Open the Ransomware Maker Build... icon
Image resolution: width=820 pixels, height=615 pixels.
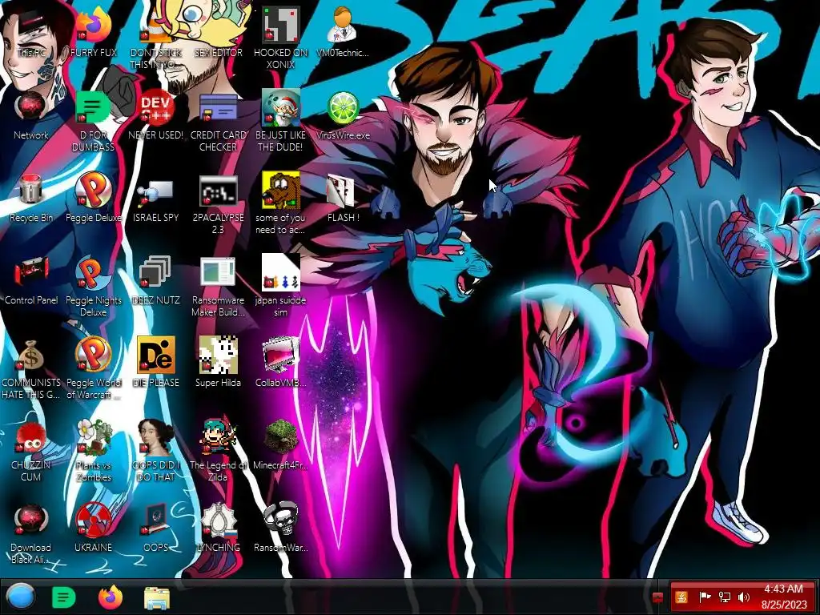tap(218, 287)
